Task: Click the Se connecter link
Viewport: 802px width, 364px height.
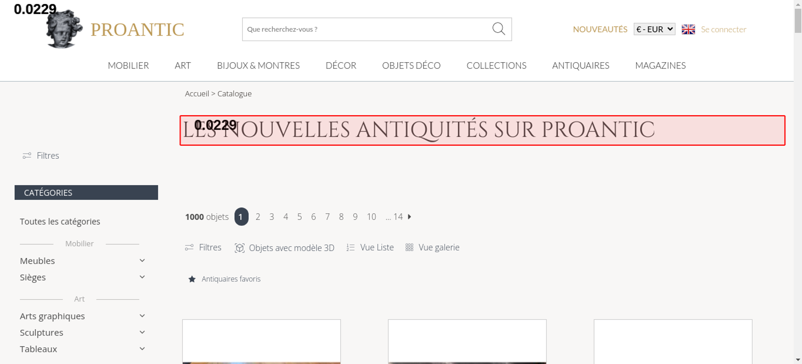Action: coord(723,29)
